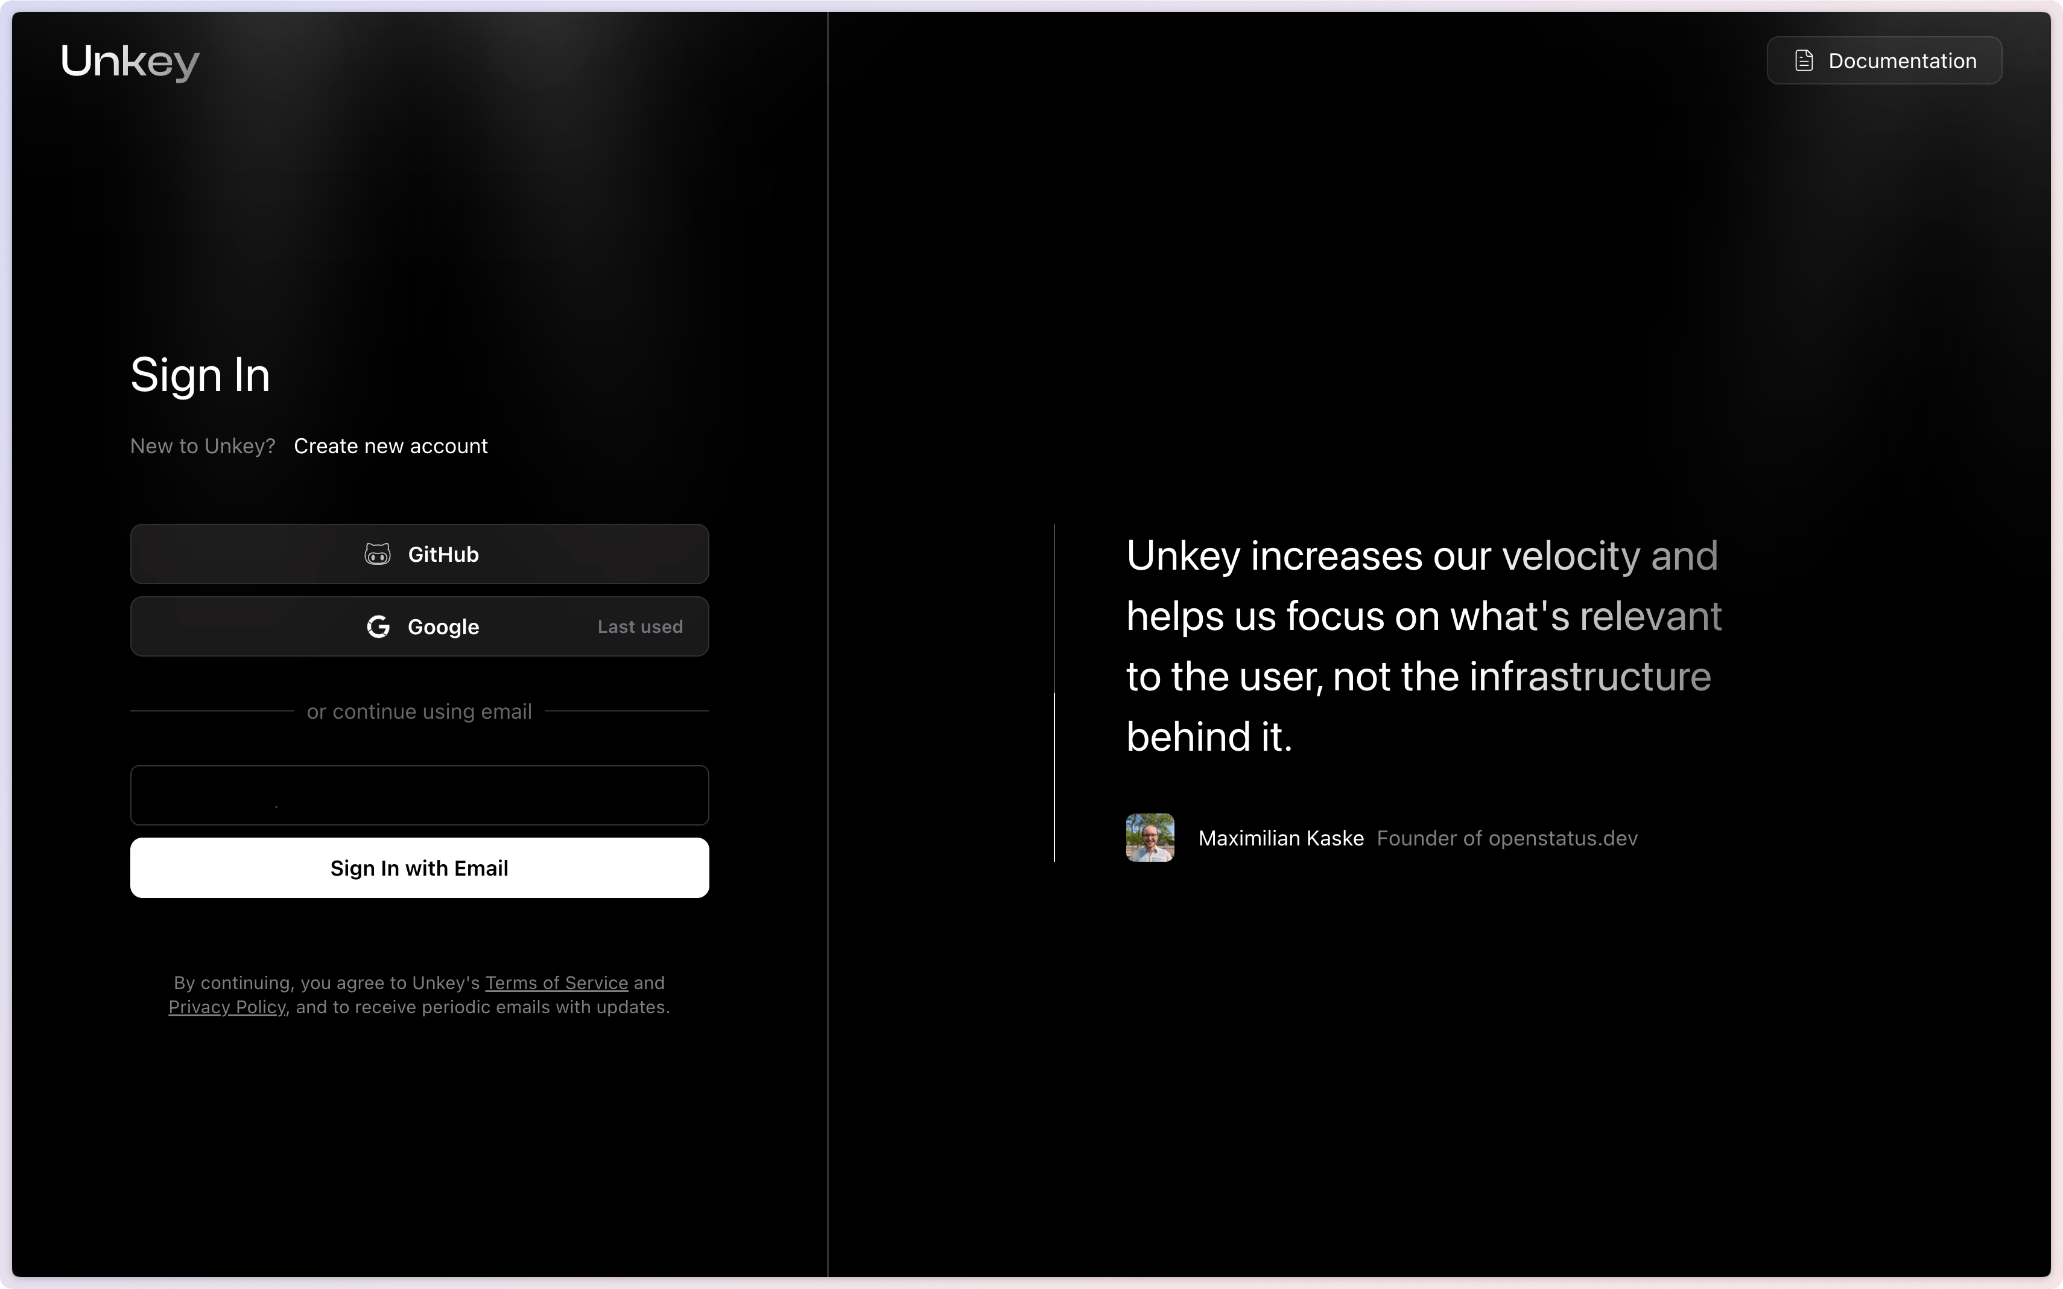The width and height of the screenshot is (2063, 1289).
Task: Click Maximilian Kaske's avatar photo
Action: point(1150,838)
